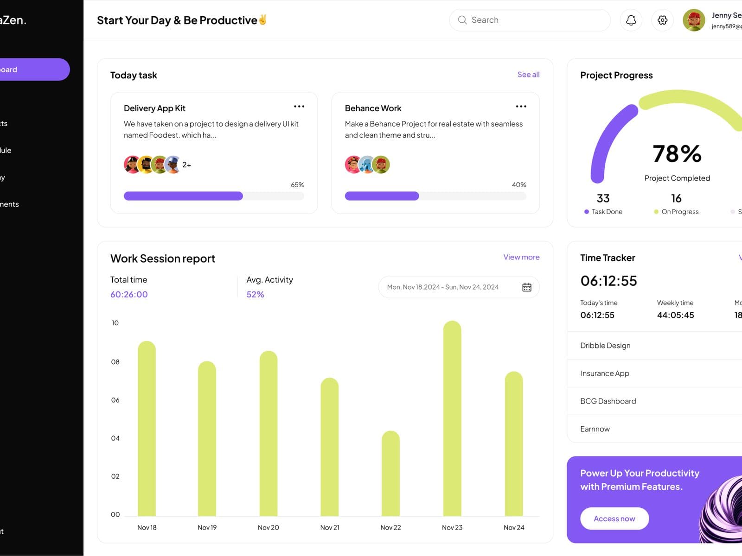Click See all in Today task
Image resolution: width=742 pixels, height=556 pixels.
point(528,75)
